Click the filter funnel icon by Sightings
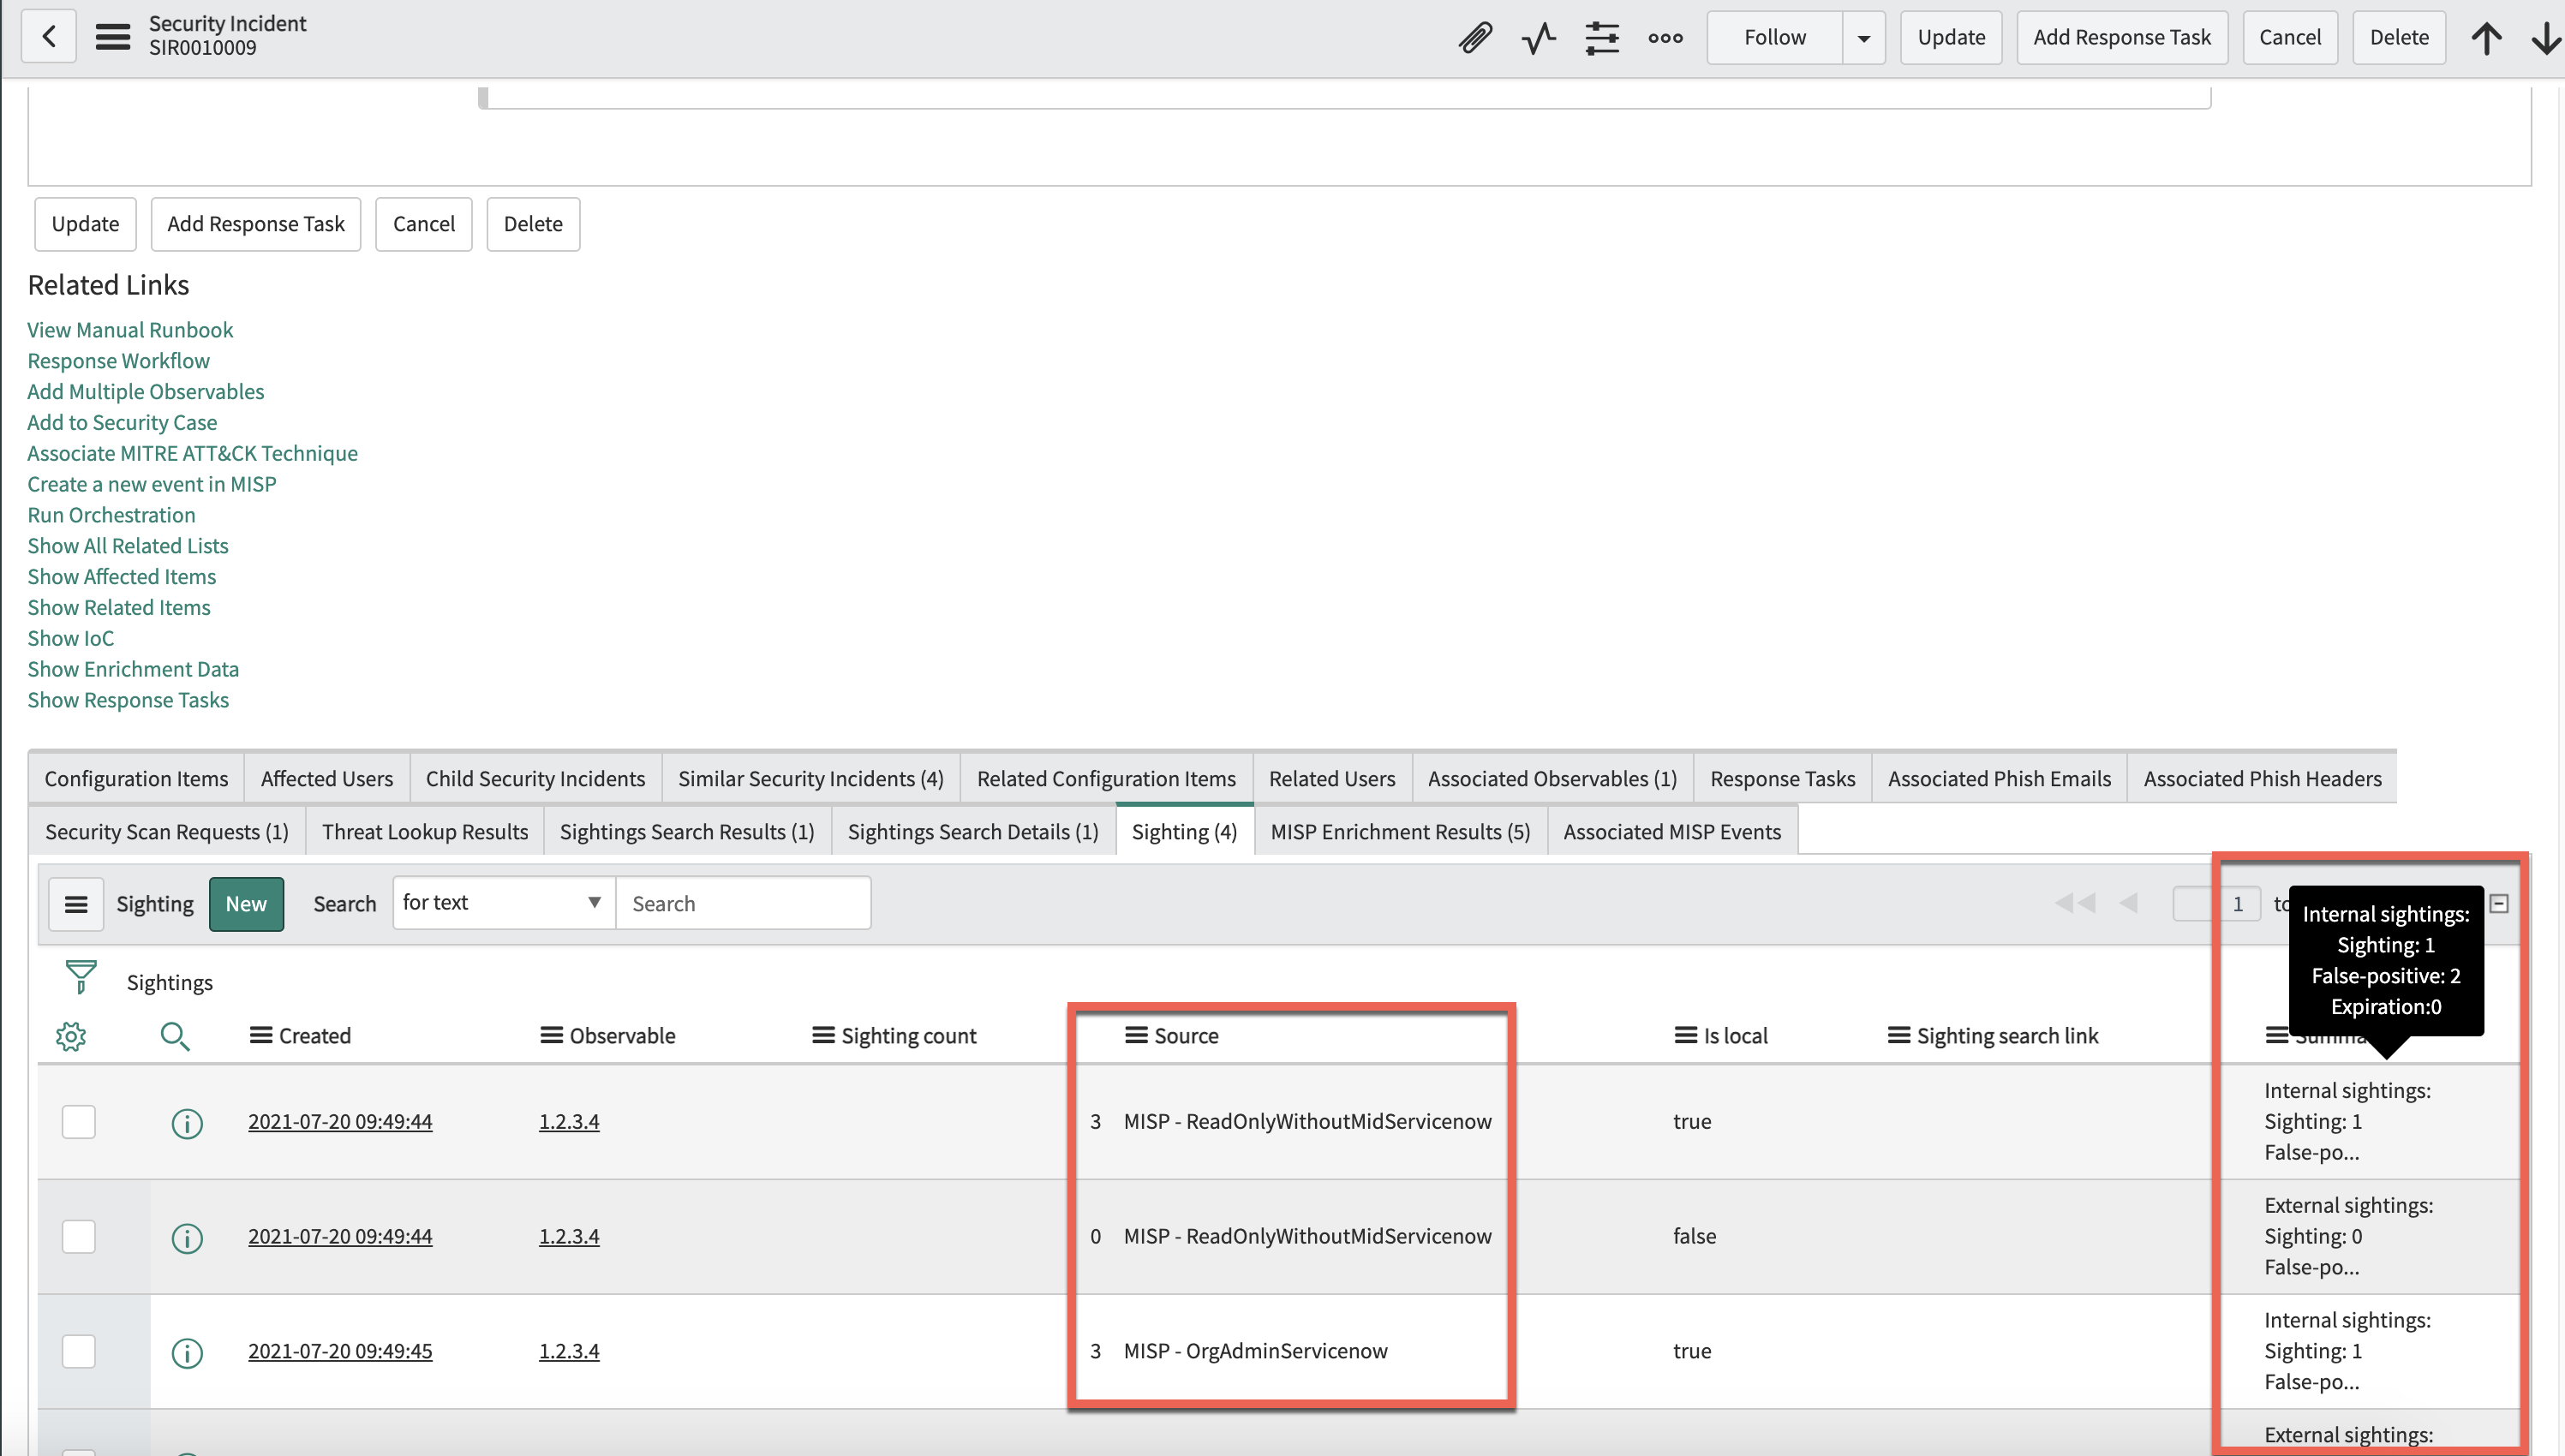Screen dimensions: 2565x1456 click(80, 978)
